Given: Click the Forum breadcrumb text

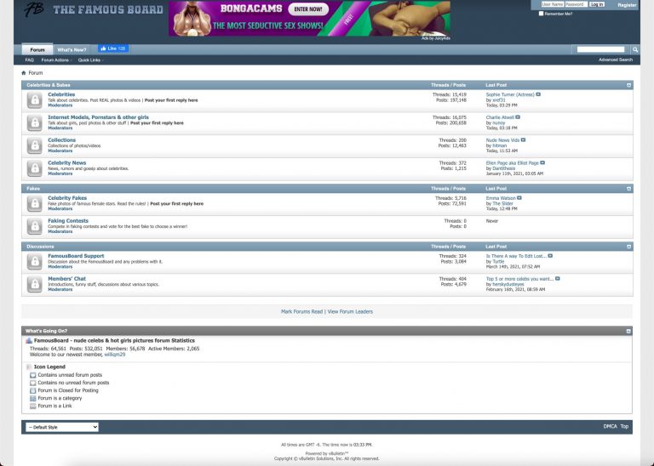Looking at the screenshot, I should (x=36, y=73).
